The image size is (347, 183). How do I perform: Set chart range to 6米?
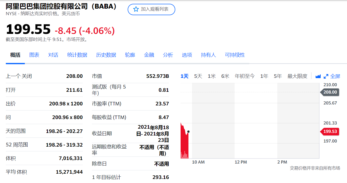225,76
